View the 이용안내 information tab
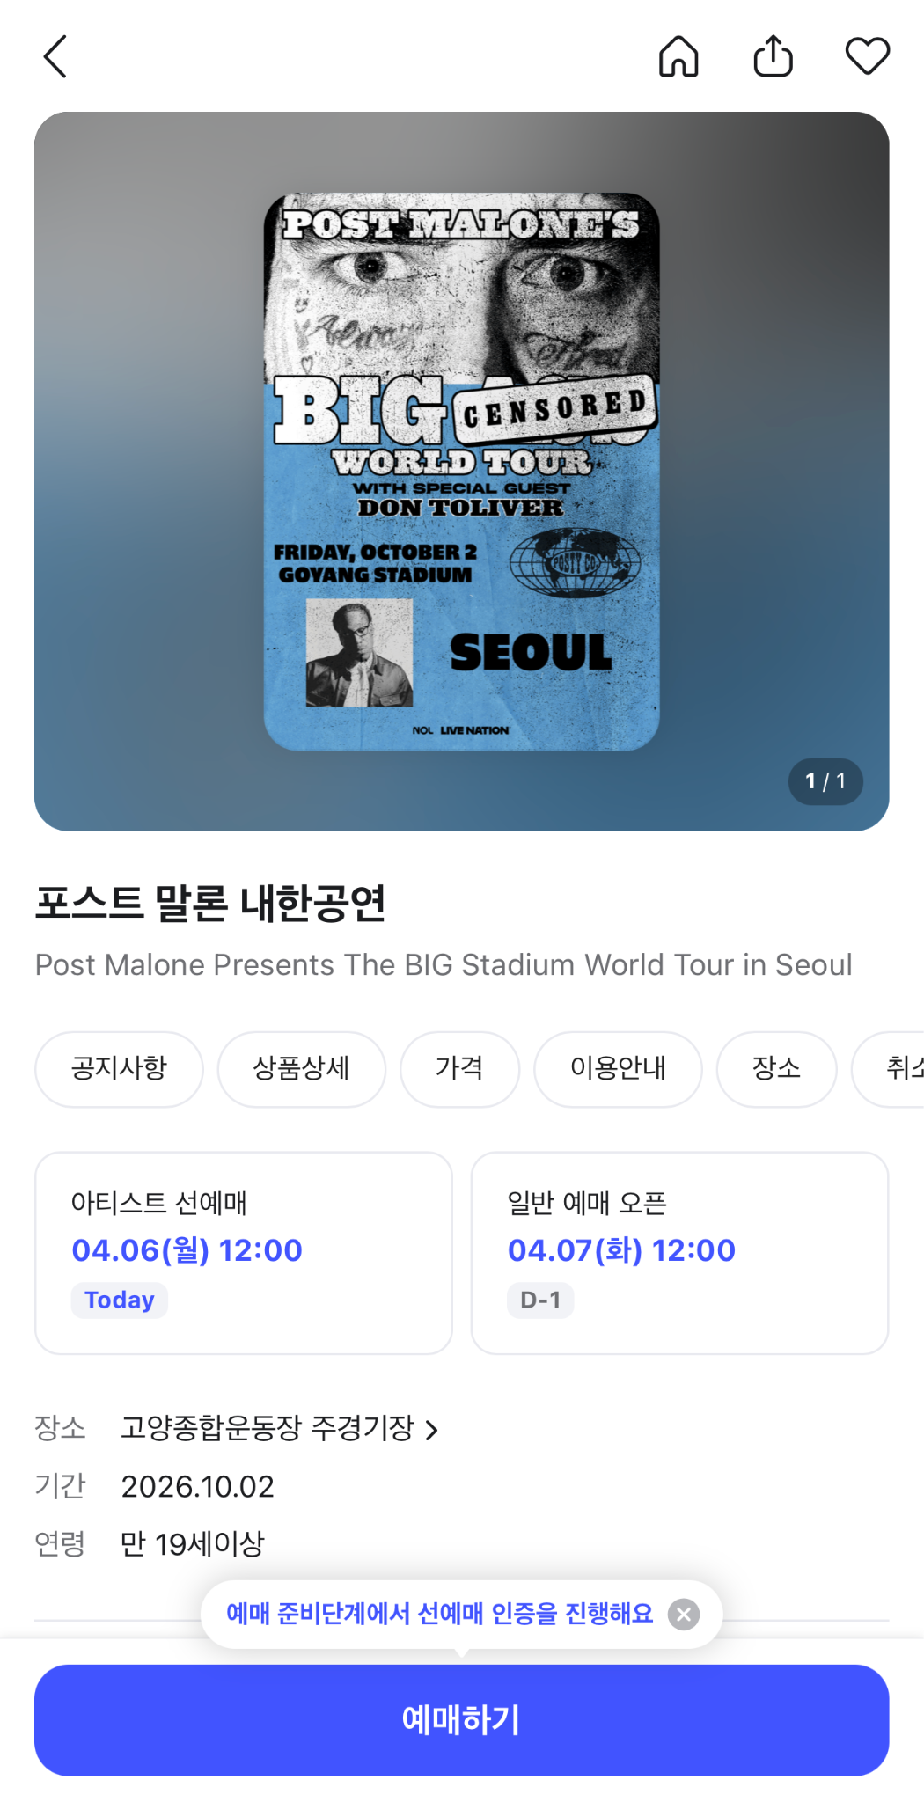 point(618,1069)
